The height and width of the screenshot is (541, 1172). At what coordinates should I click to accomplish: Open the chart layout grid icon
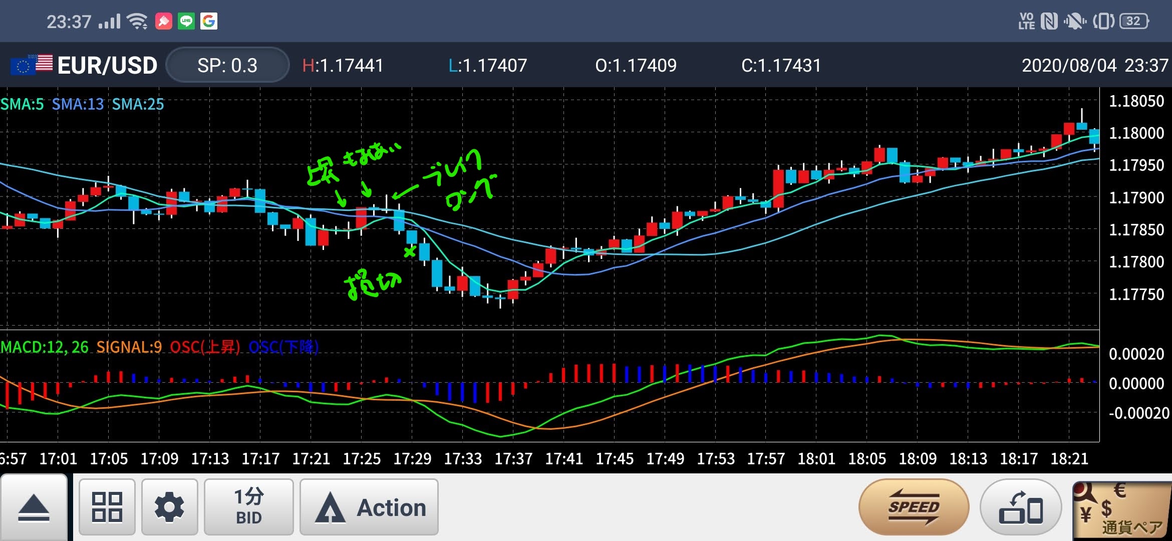(107, 507)
